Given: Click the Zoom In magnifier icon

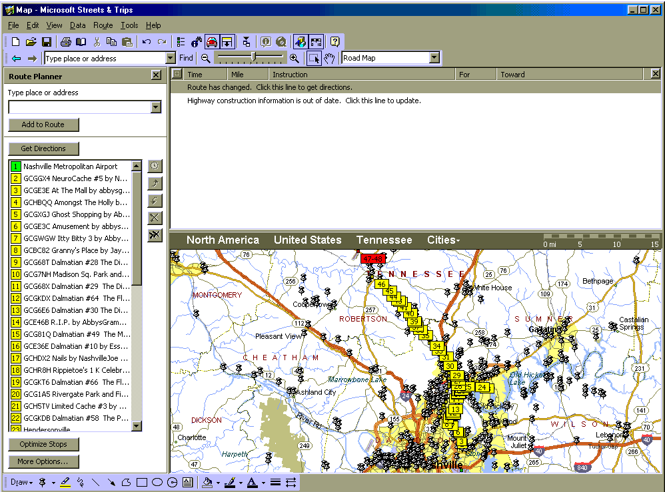Looking at the screenshot, I should point(295,58).
